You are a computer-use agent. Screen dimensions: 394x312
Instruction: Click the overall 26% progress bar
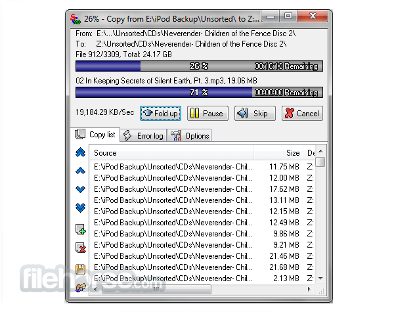(x=199, y=66)
